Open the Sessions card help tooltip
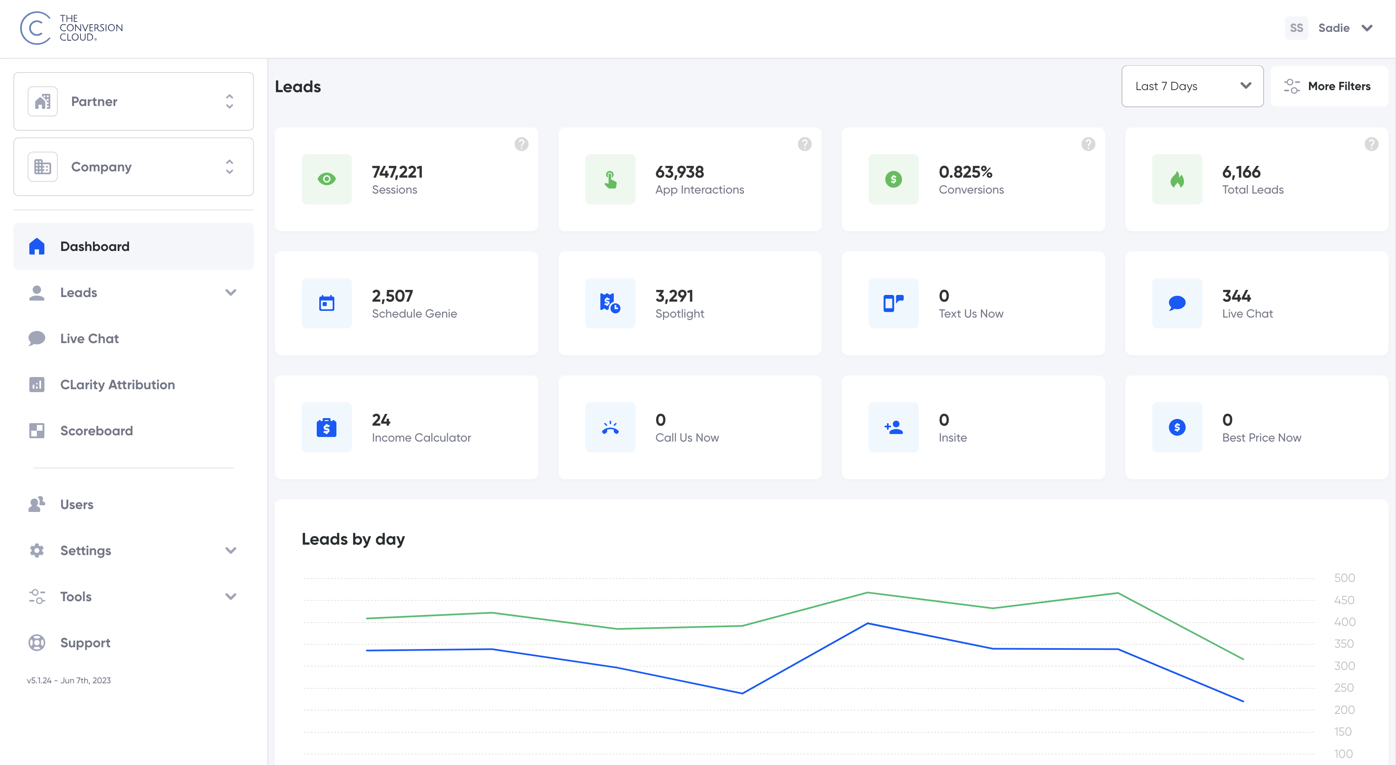The width and height of the screenshot is (1396, 765). pos(521,144)
